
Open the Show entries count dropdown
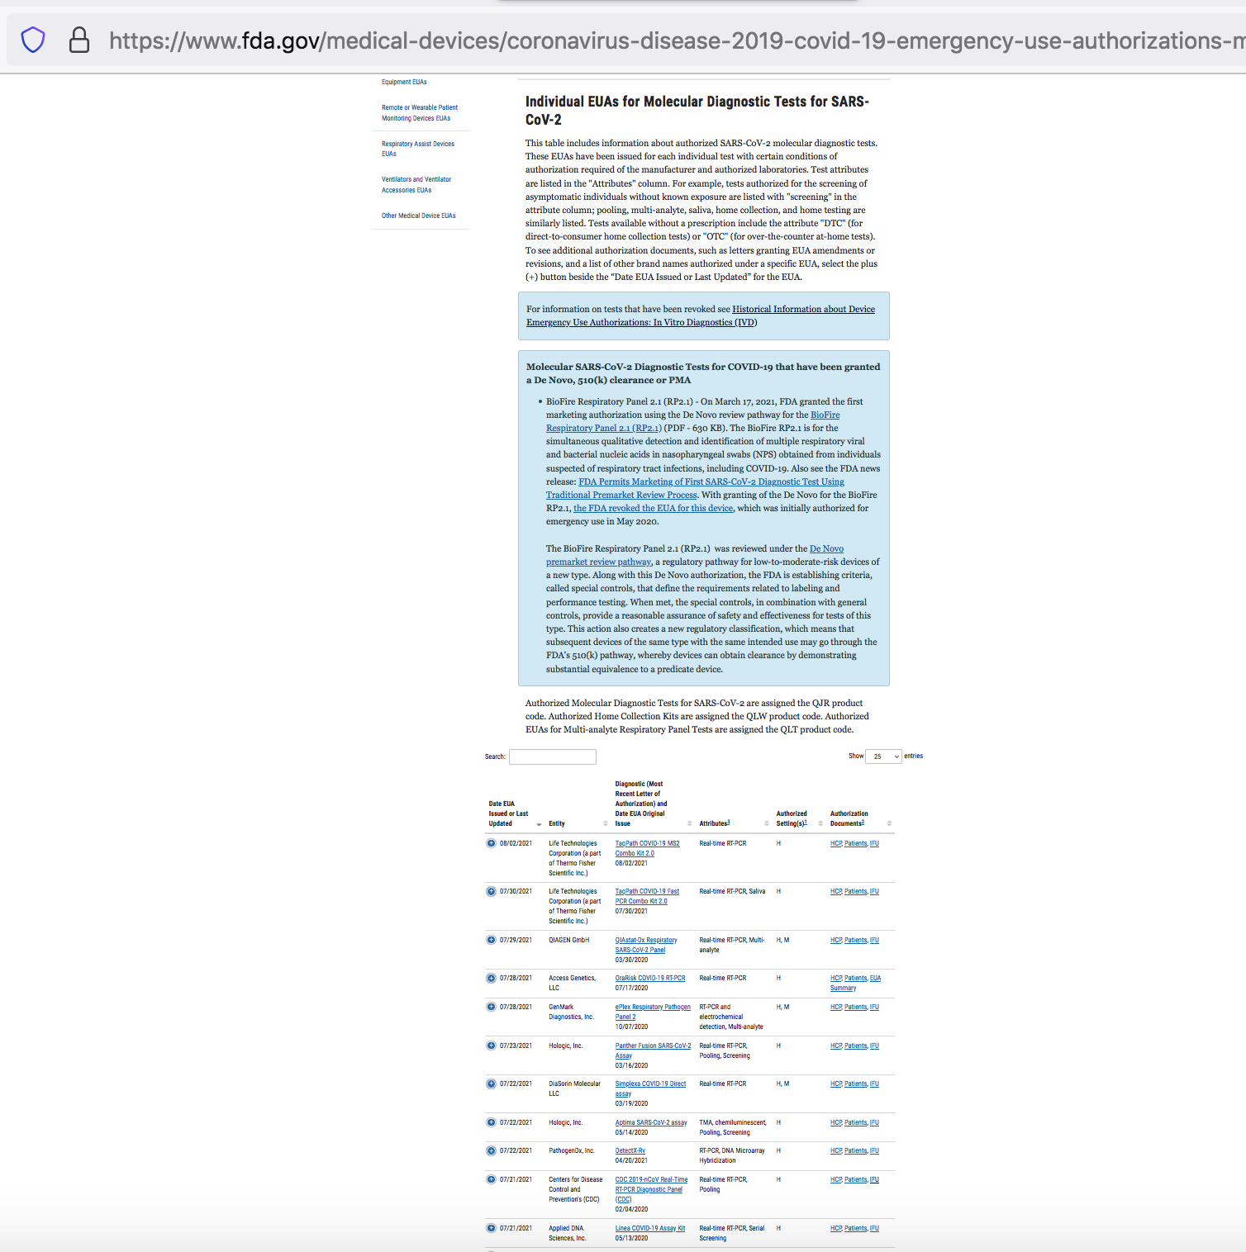pos(883,756)
